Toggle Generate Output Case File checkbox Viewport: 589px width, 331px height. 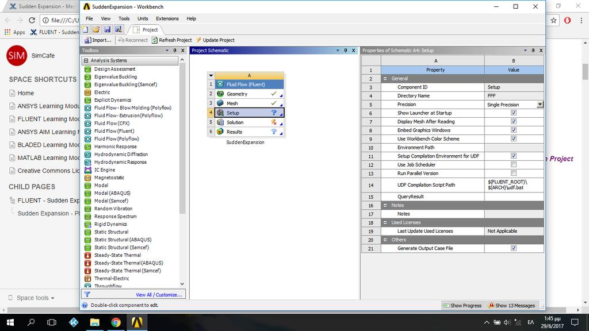coord(514,248)
